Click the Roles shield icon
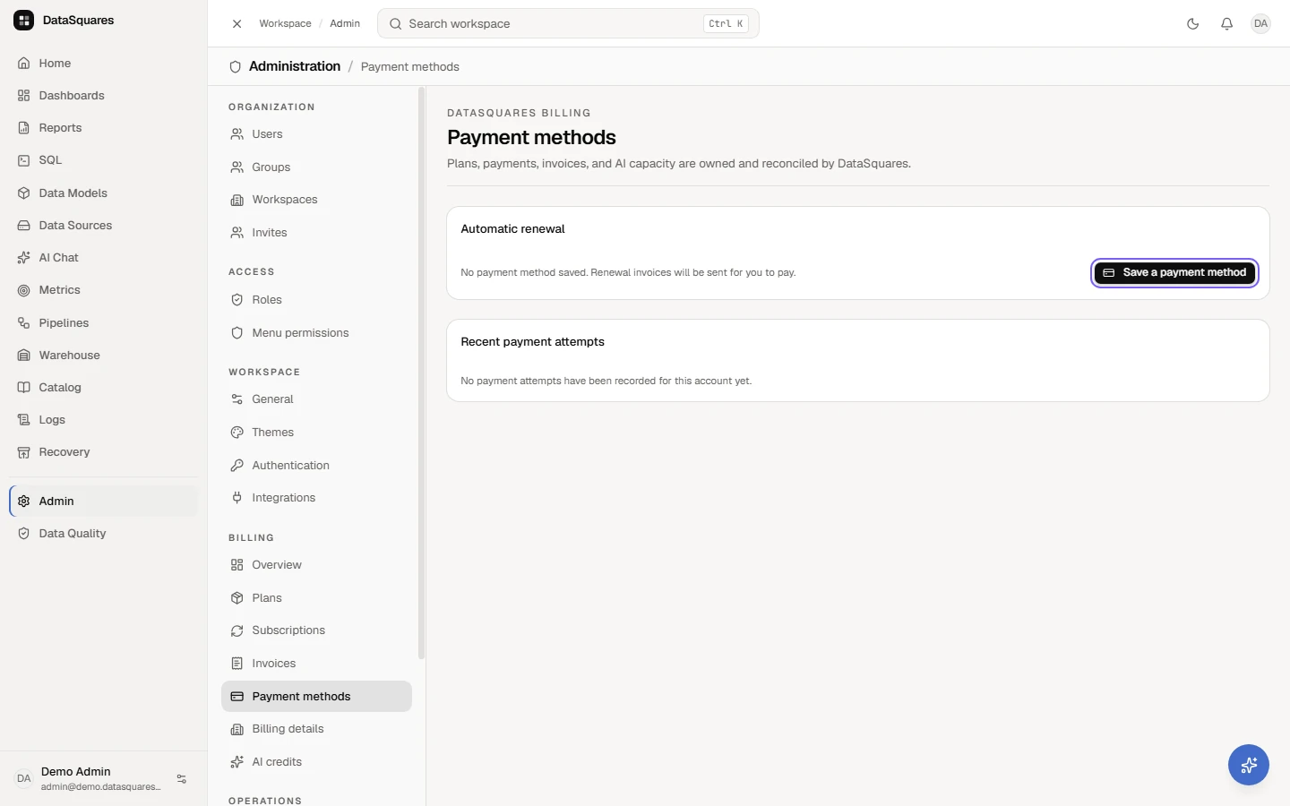Image resolution: width=1290 pixels, height=806 pixels. 237,300
